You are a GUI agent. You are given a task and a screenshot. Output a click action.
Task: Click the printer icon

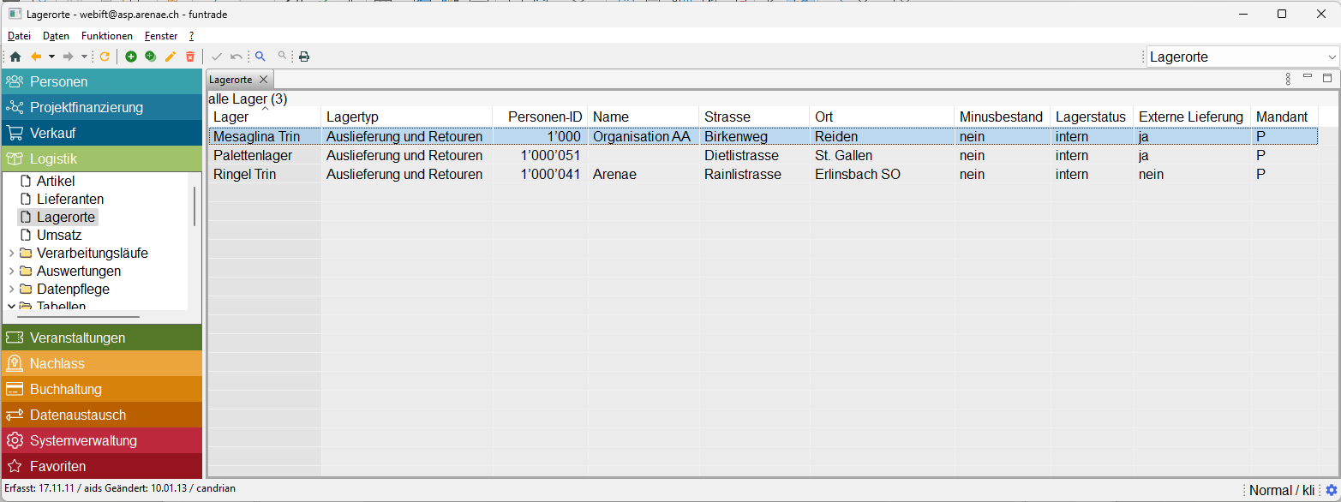point(303,57)
